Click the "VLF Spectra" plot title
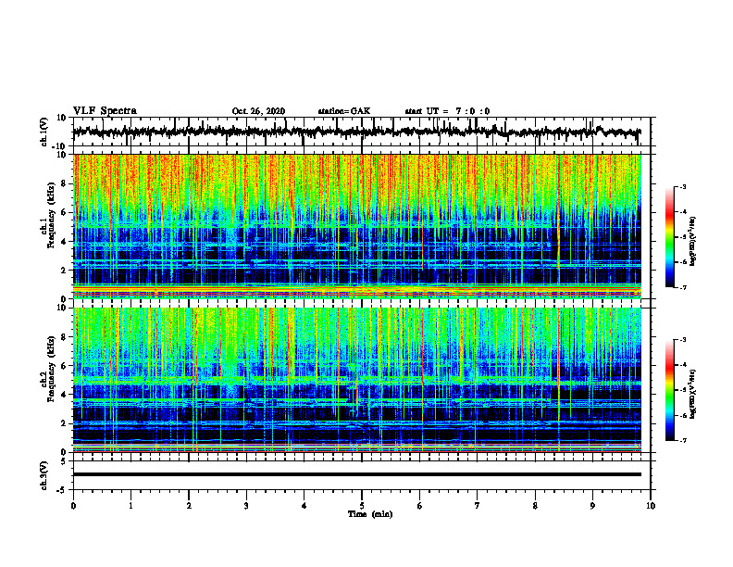Screen dimensions: 733x567 [x=105, y=111]
